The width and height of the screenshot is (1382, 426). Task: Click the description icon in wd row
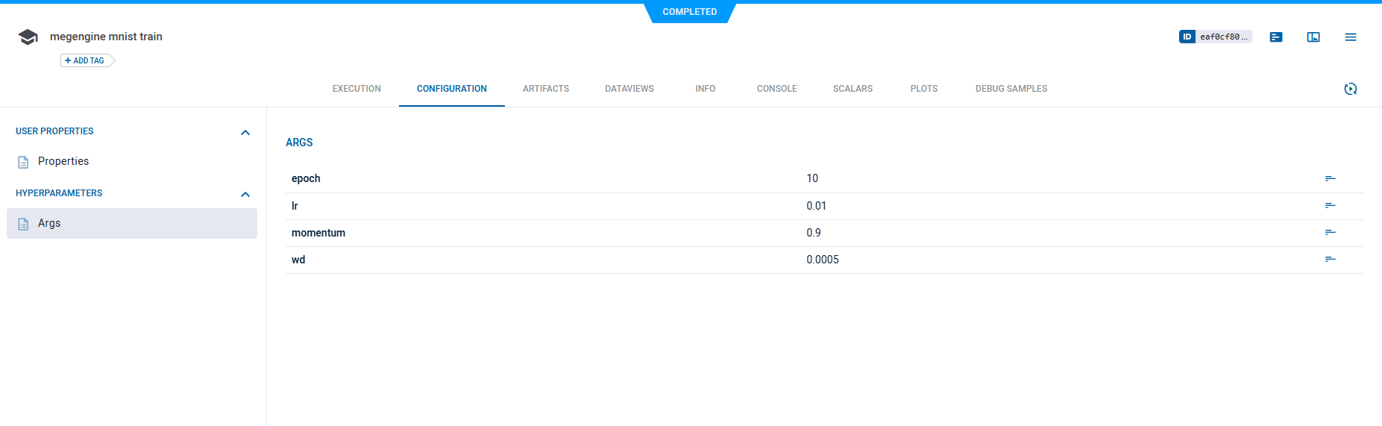(x=1330, y=259)
